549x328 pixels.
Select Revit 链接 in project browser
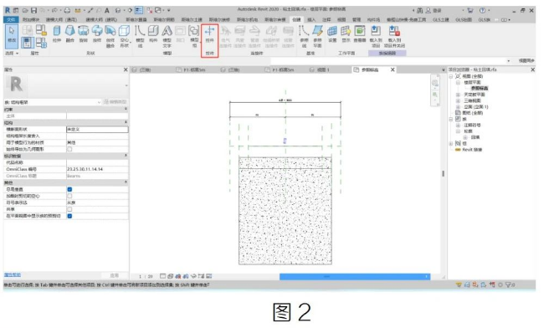tap(472, 150)
